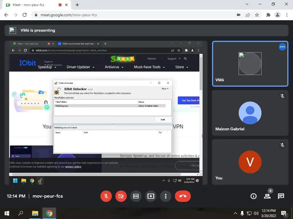Viewport: 293px width, 219px height.
Task: Select the You participant tile
Action: click(x=250, y=162)
